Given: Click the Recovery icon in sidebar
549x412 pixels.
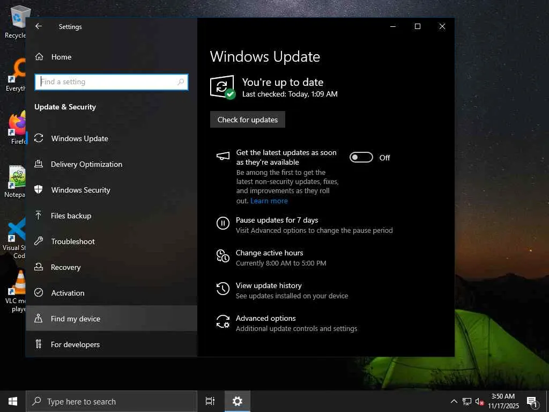Looking at the screenshot, I should [39, 267].
